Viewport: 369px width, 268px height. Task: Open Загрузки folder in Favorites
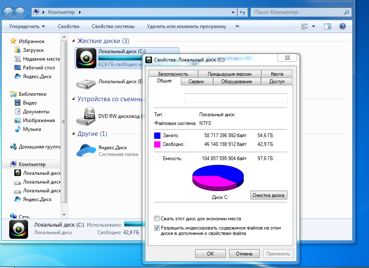(33, 50)
